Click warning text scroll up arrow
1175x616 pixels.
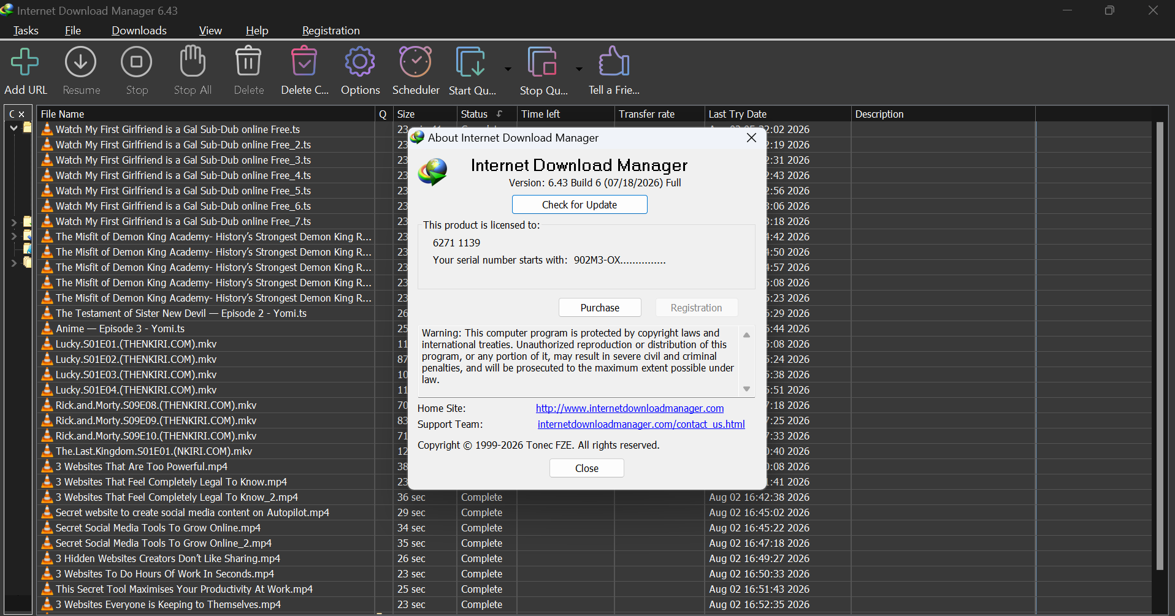point(746,335)
